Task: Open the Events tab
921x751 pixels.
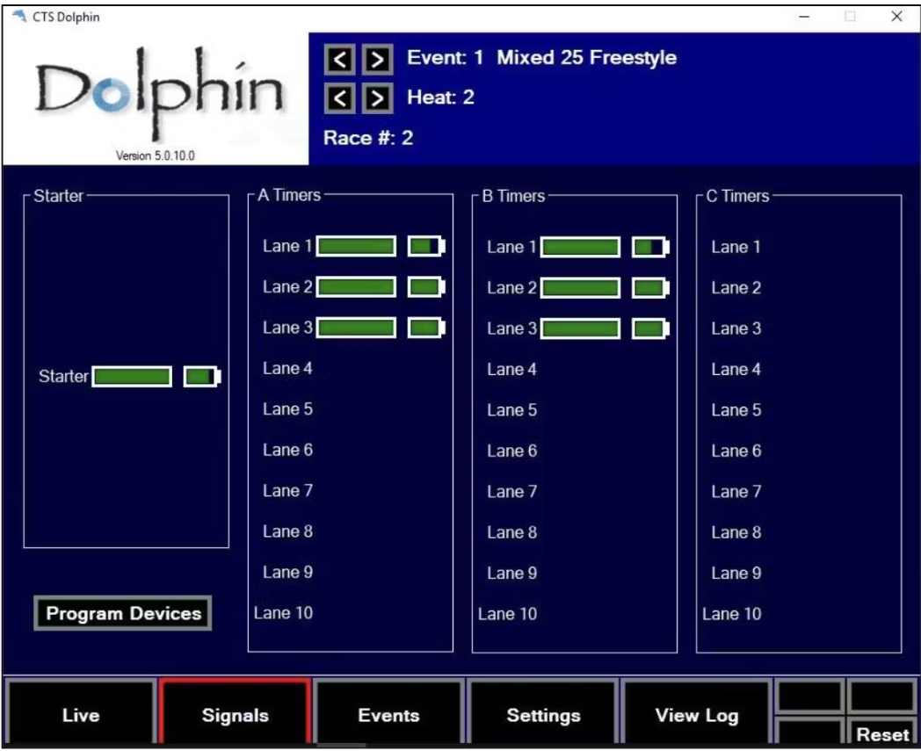Action: (x=388, y=713)
